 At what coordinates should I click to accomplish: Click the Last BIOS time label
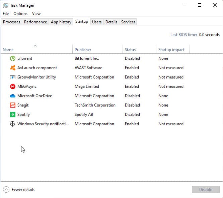(x=183, y=35)
